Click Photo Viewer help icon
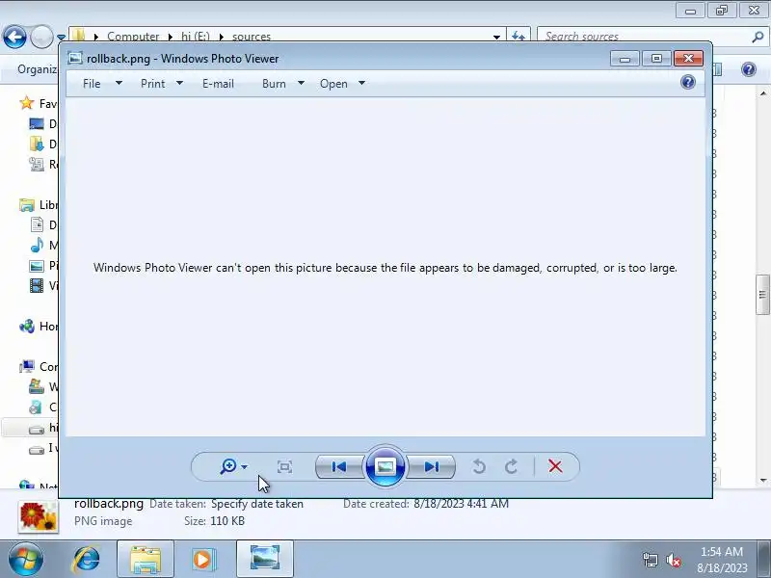This screenshot has width=771, height=578. tap(688, 82)
